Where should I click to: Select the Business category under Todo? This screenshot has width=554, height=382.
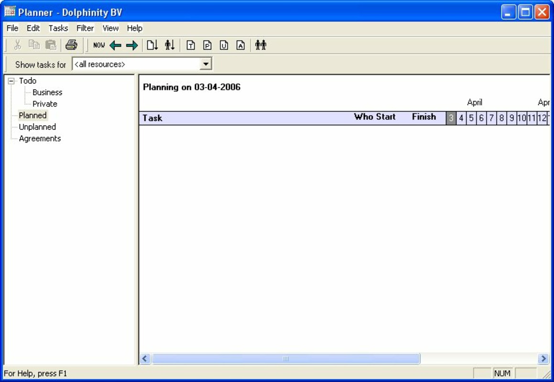click(x=46, y=92)
